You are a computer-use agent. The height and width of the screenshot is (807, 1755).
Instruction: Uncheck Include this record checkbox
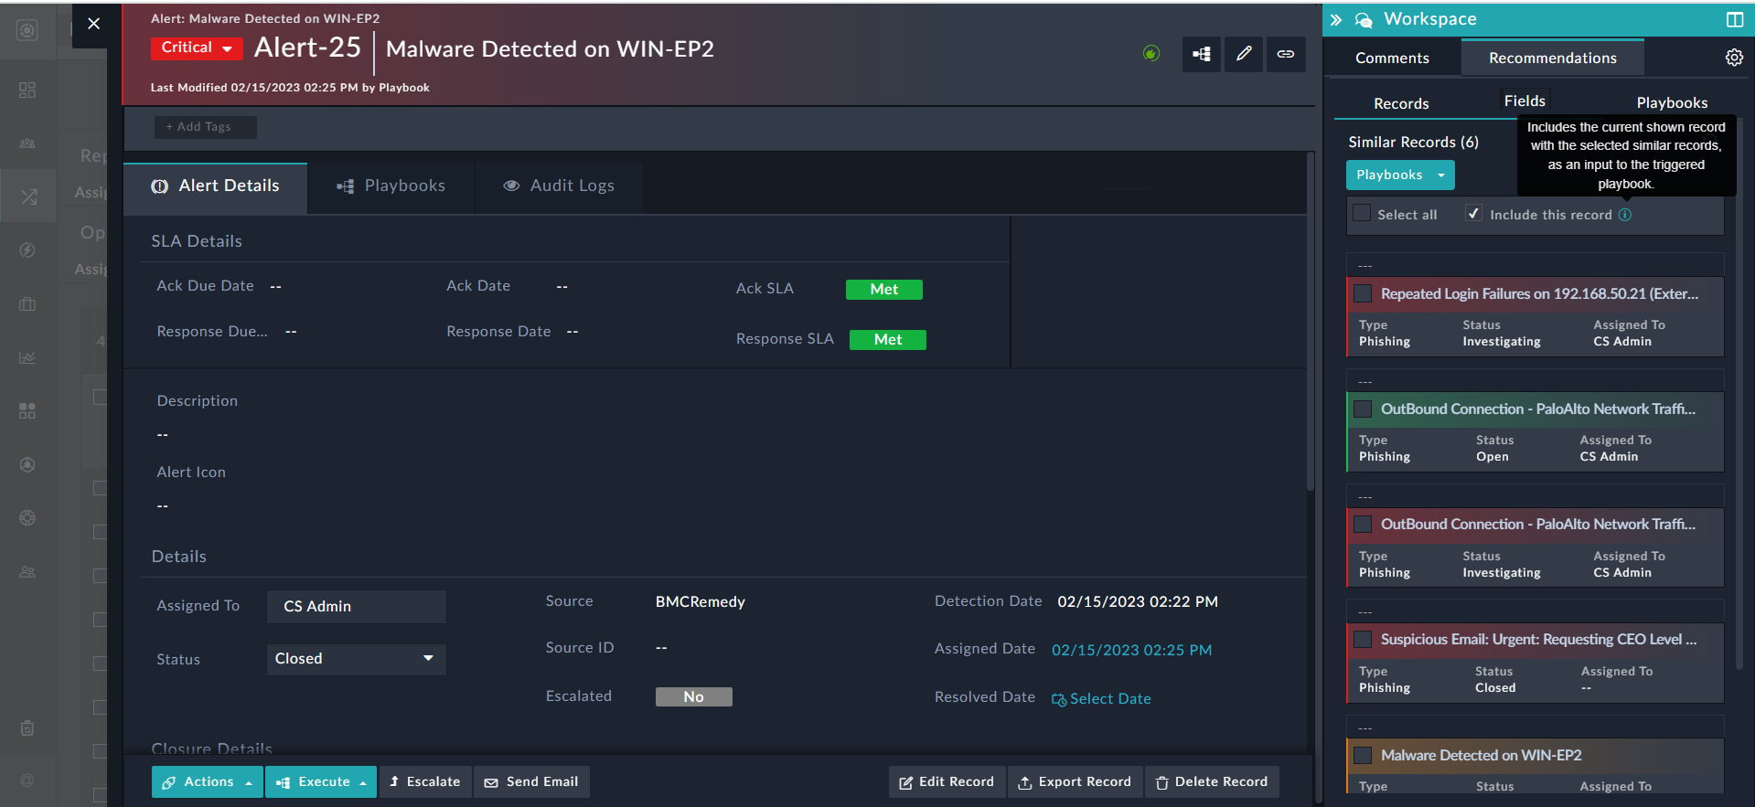pyautogui.click(x=1473, y=213)
